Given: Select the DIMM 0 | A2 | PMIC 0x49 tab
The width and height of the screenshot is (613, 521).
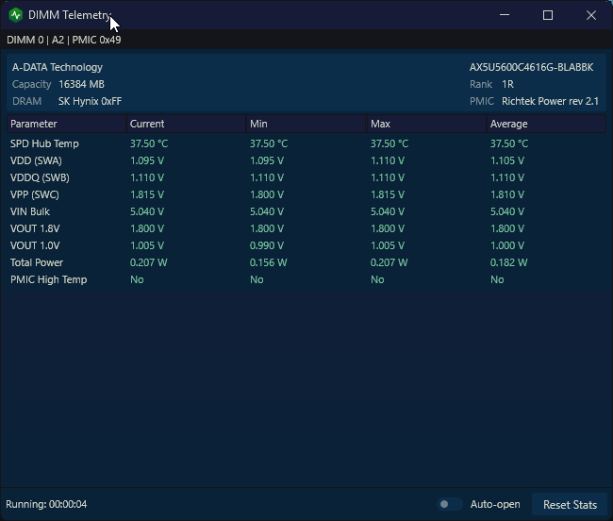Looking at the screenshot, I should (64, 40).
